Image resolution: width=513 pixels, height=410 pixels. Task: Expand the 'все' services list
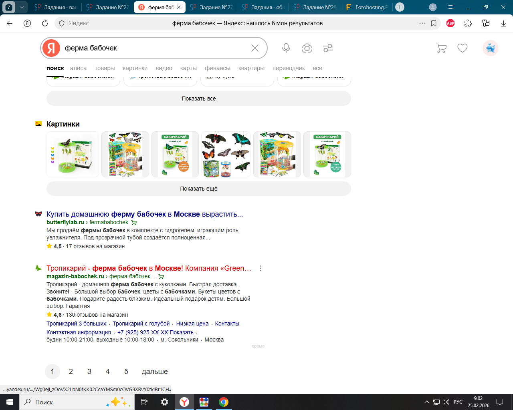tap(317, 68)
